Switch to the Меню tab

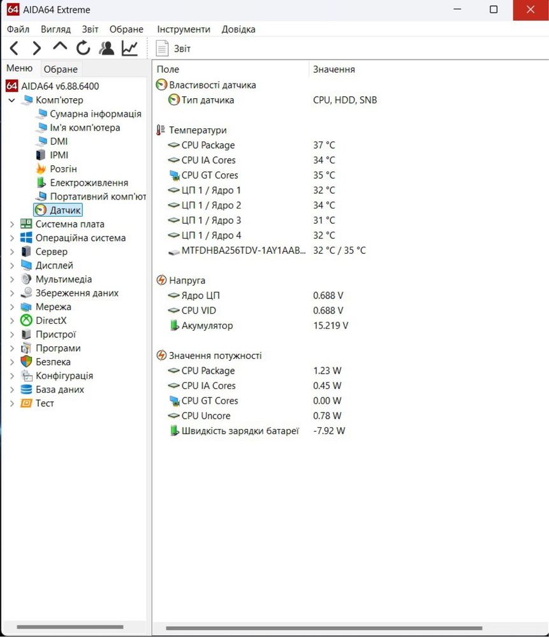20,68
